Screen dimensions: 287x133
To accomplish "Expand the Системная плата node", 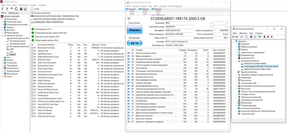I will click(x=2, y=22).
